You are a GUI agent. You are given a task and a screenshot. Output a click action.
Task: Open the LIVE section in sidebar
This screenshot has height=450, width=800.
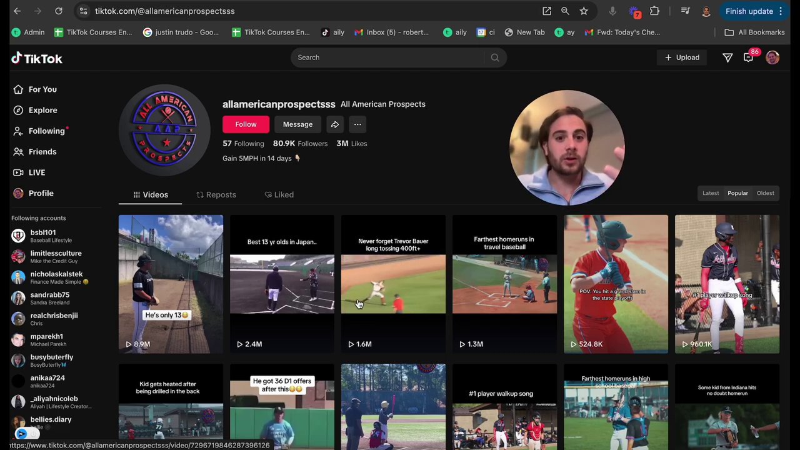click(19, 172)
